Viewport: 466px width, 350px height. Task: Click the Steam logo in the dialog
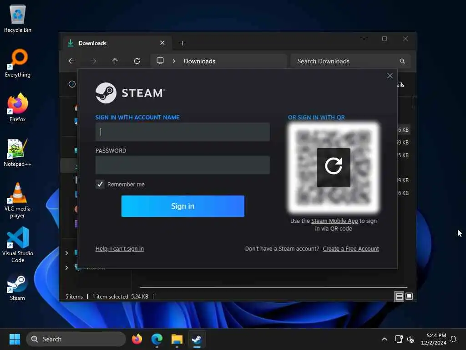(x=130, y=93)
